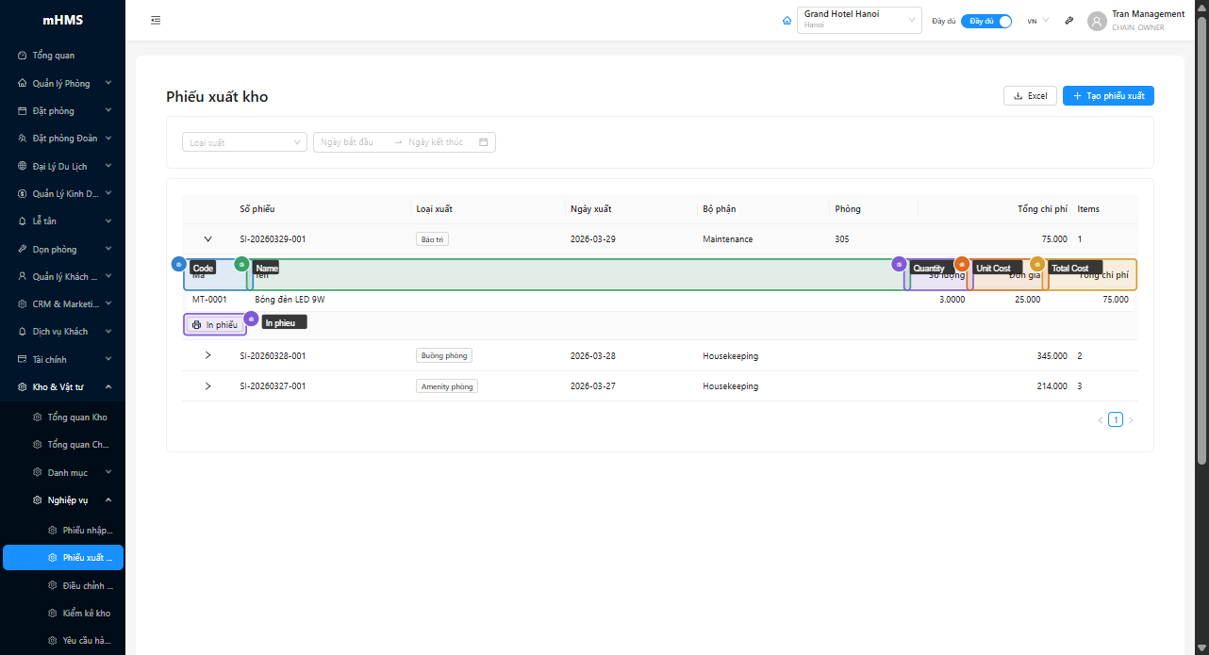Click the user avatar icon
1209x655 pixels.
click(x=1097, y=21)
